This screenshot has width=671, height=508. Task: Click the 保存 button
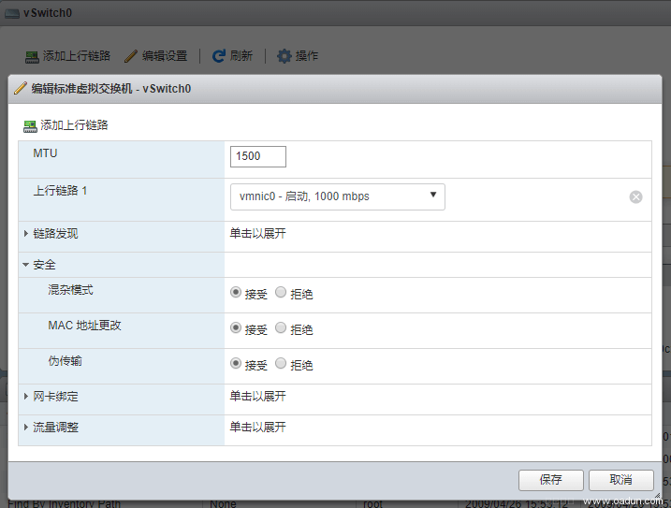pos(550,480)
